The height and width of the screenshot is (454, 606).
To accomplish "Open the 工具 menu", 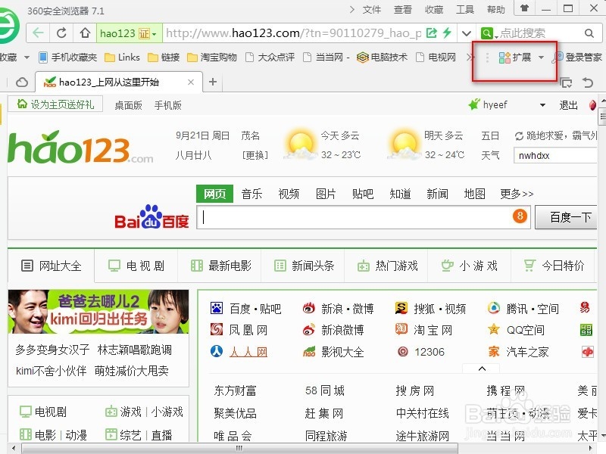I will [x=464, y=9].
